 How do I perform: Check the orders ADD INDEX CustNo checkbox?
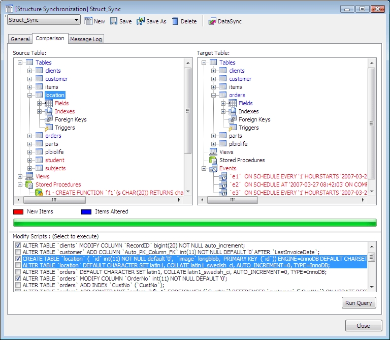tap(18, 285)
